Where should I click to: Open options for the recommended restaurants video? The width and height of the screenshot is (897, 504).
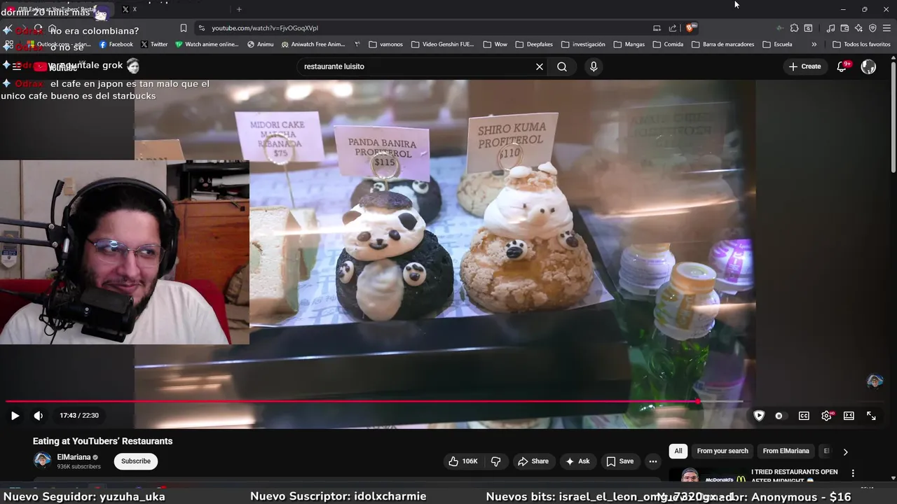click(x=853, y=473)
